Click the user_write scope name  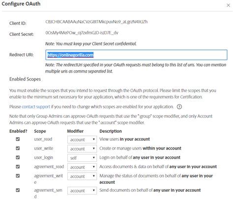click(x=44, y=148)
